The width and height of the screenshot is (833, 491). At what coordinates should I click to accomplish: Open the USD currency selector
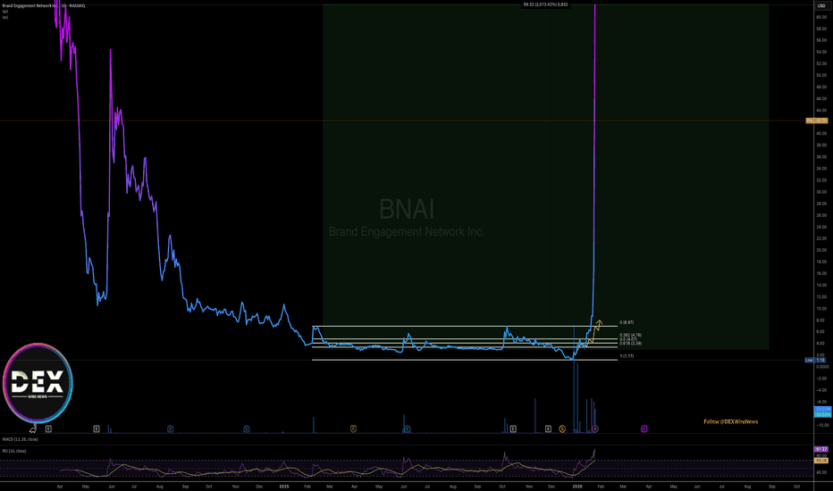[821, 5]
